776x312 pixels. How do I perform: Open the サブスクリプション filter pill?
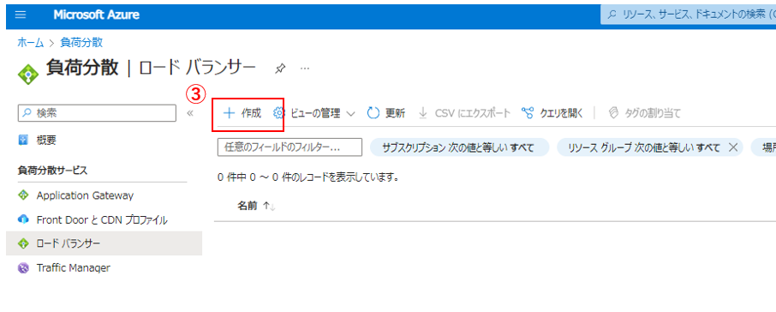(x=460, y=147)
